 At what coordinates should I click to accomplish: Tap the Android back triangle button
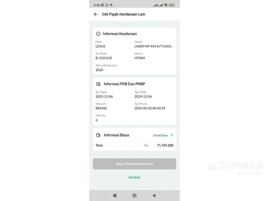(154, 195)
